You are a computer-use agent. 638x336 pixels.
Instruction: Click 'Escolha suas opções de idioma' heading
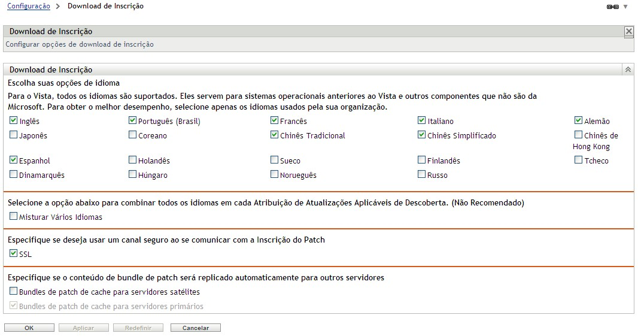64,83
